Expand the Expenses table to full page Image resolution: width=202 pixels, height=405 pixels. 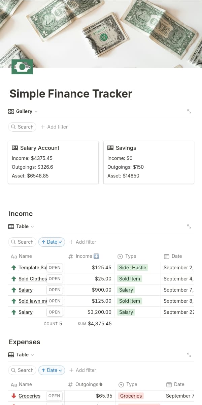(x=189, y=355)
